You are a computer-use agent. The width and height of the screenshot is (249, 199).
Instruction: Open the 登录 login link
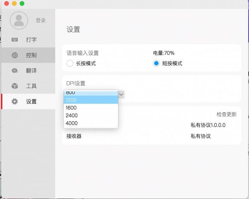point(40,20)
